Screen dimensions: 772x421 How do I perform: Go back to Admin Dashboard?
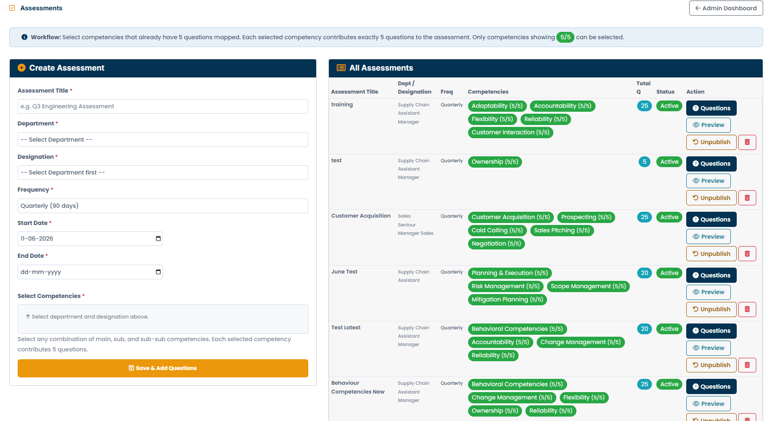[726, 8]
